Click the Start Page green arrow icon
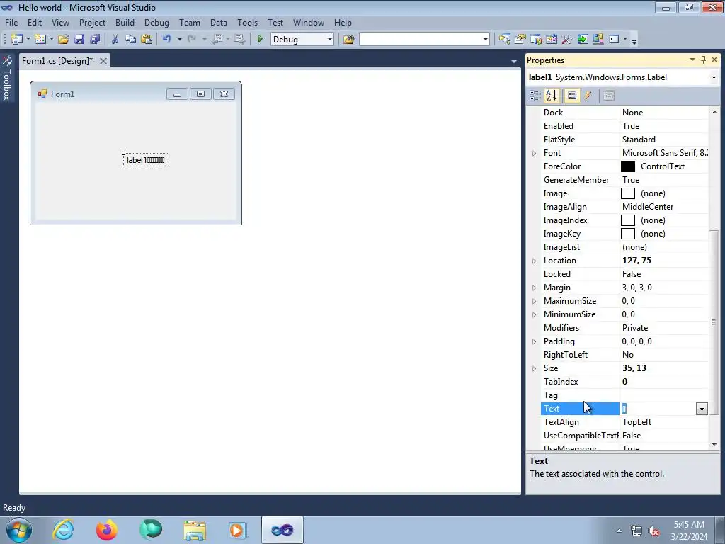Image resolution: width=725 pixels, height=544 pixels. pos(583,40)
